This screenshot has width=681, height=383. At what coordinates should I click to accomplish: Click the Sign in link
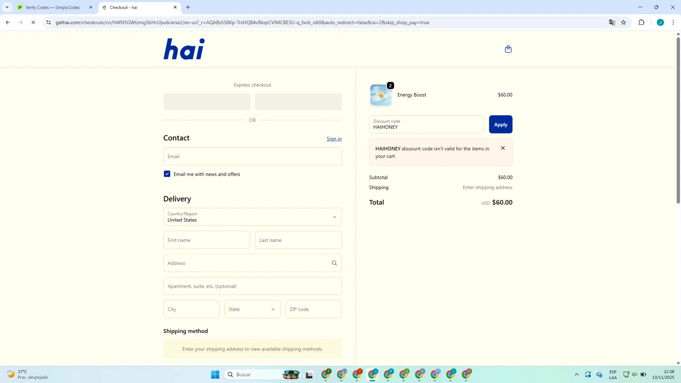(334, 139)
